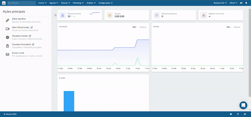This screenshot has width=251, height=117.
Task: Click the home icon in footer
Action: pyautogui.click(x=231, y=114)
